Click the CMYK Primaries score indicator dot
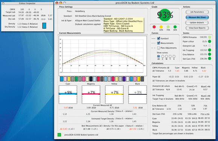 [209, 37]
